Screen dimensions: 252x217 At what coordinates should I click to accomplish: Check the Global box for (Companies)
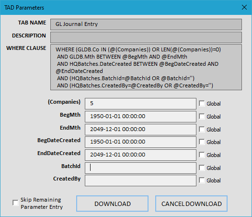coord(202,103)
